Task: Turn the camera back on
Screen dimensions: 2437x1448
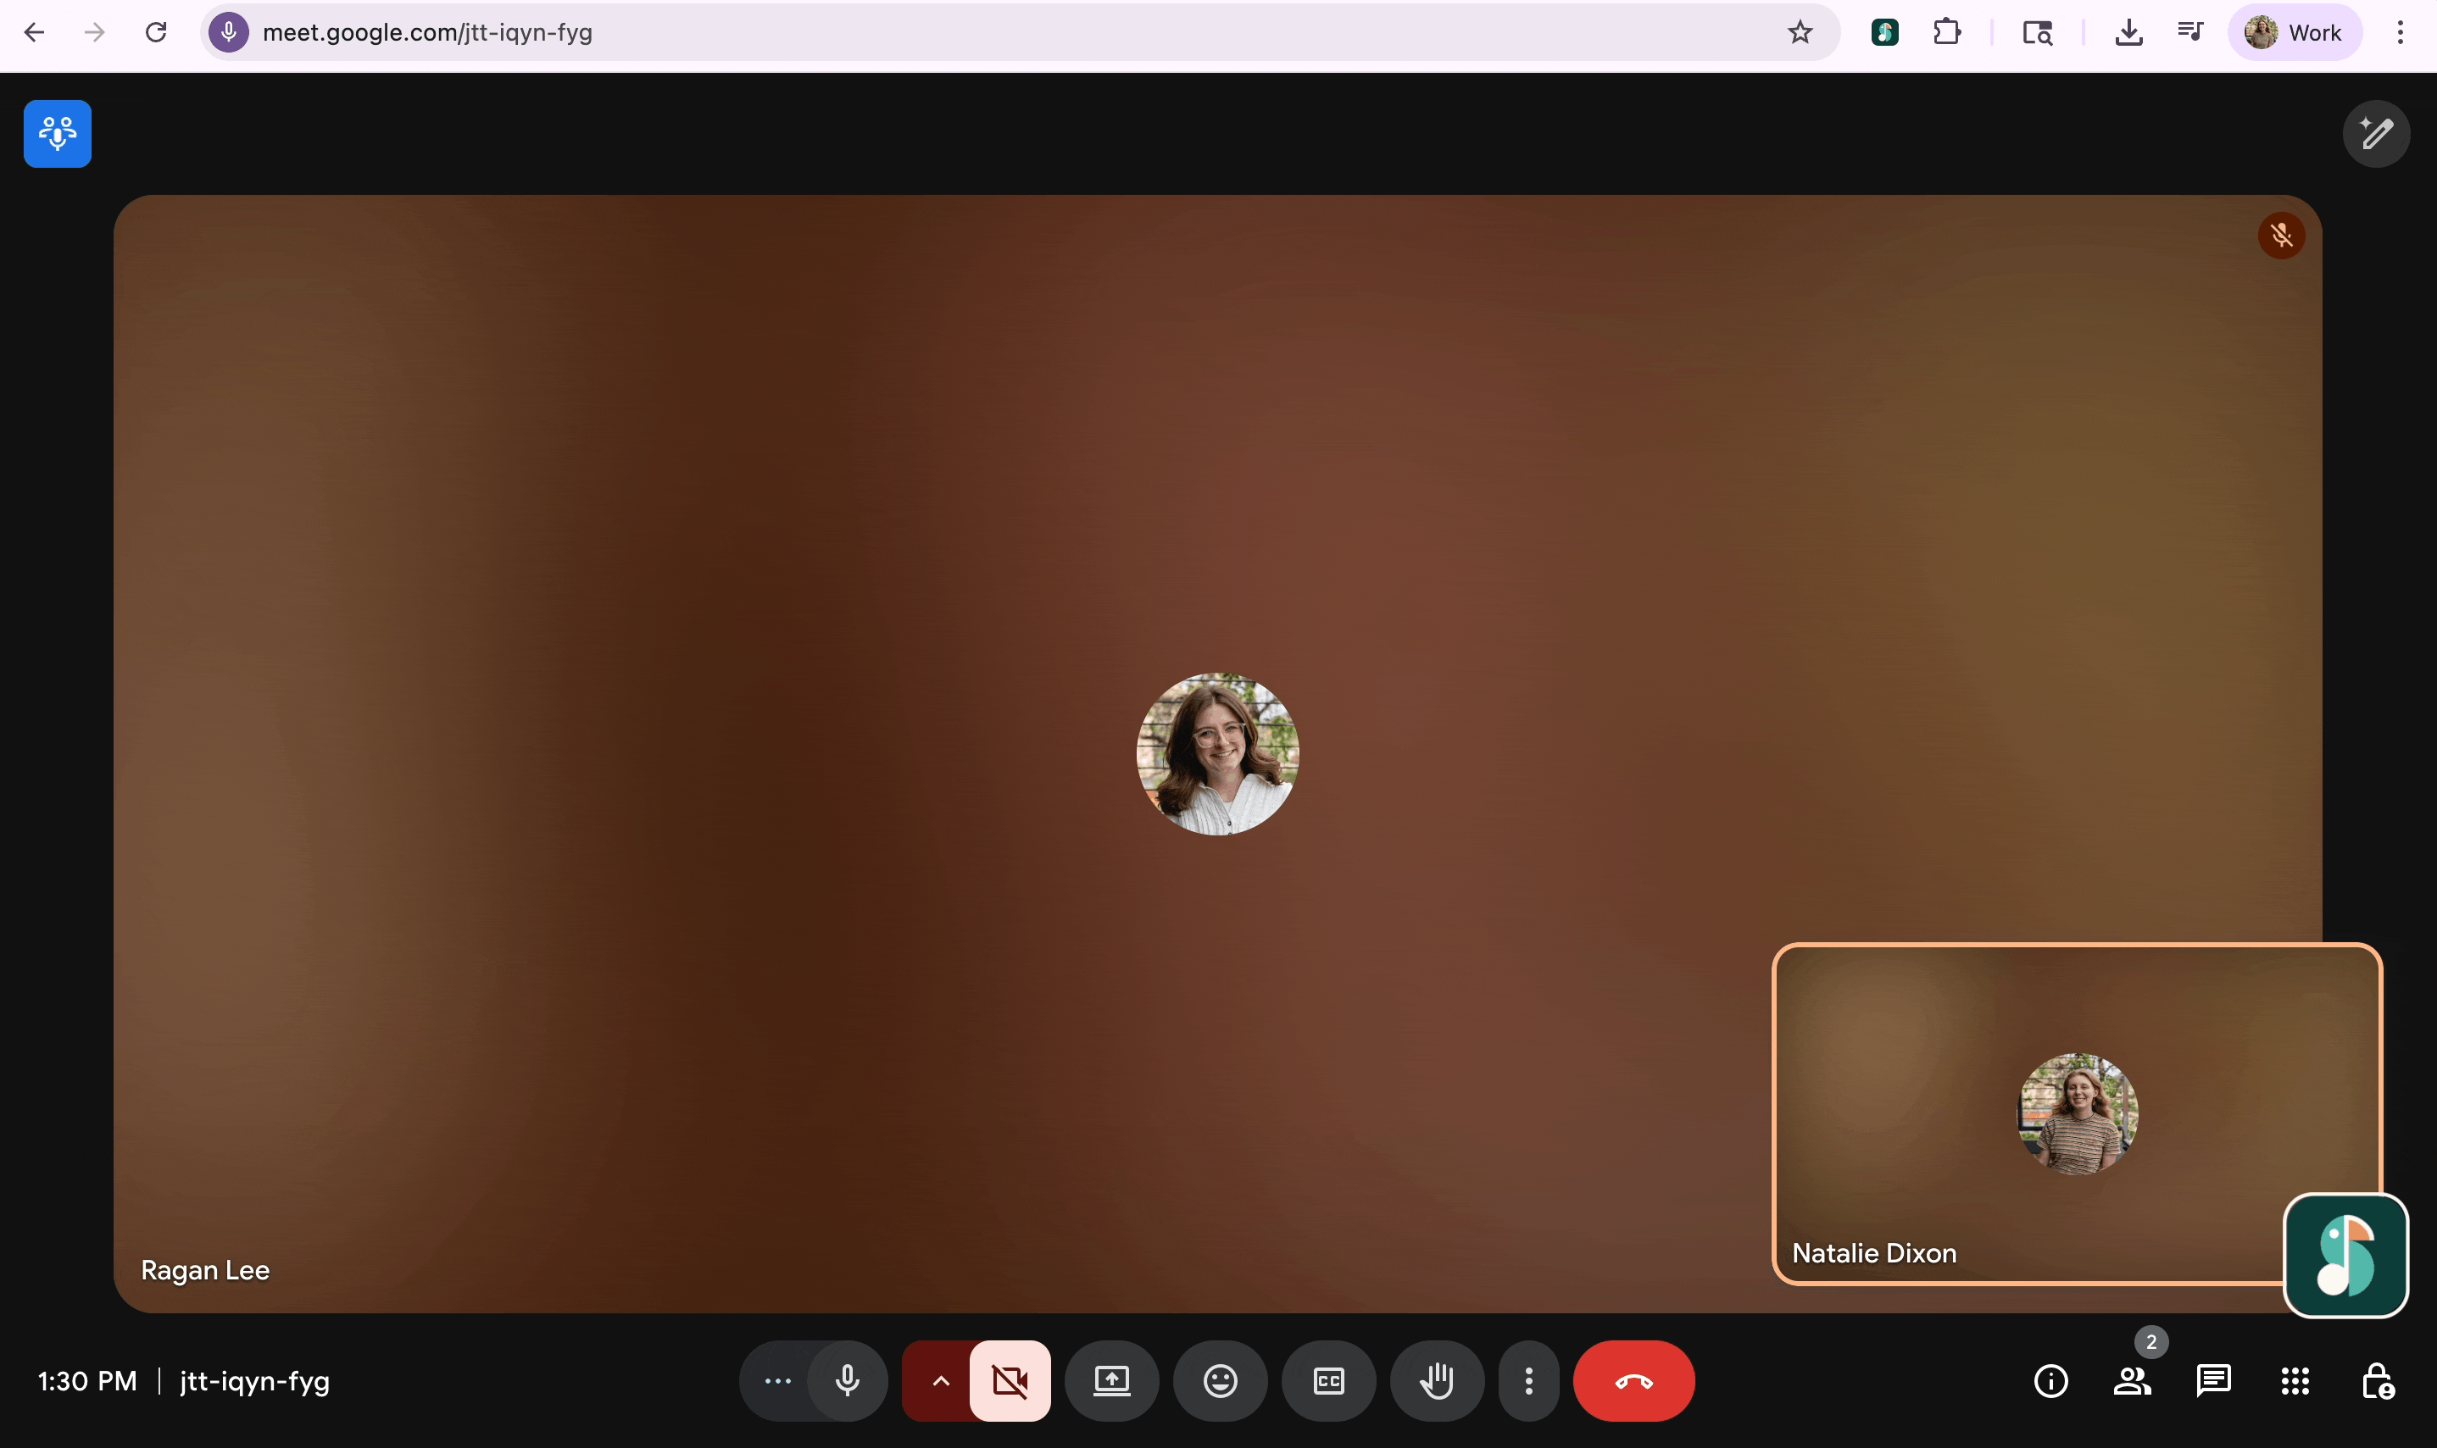Action: (x=1010, y=1381)
